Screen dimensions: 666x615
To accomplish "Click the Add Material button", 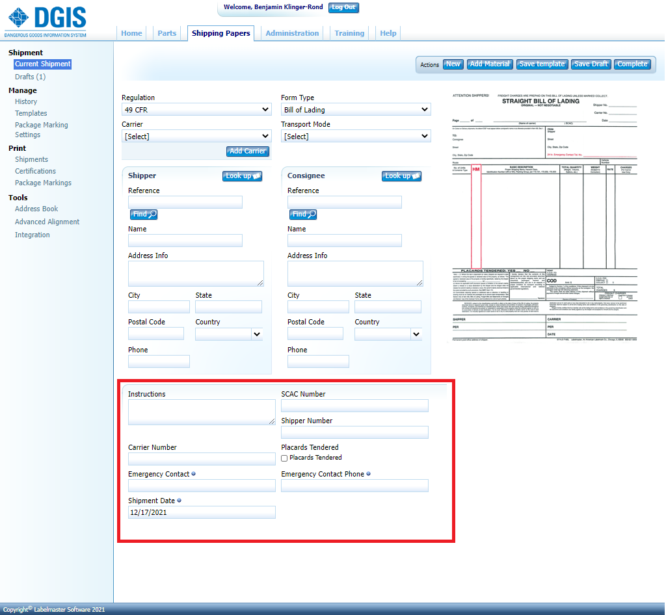I will 490,64.
